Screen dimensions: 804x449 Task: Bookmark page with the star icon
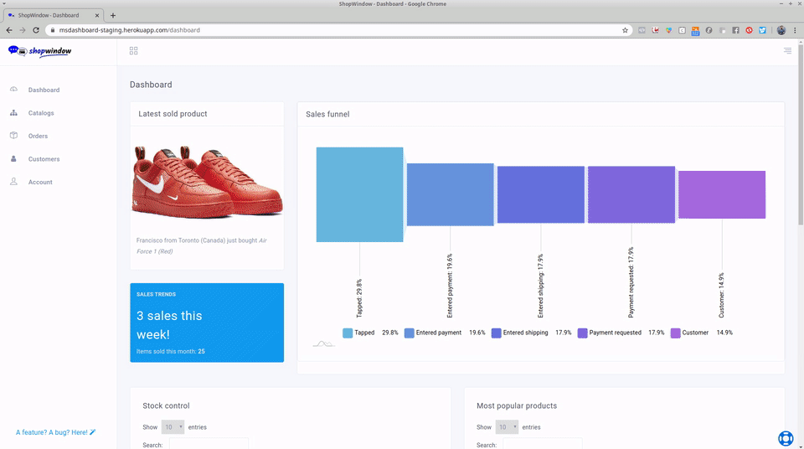click(x=625, y=30)
